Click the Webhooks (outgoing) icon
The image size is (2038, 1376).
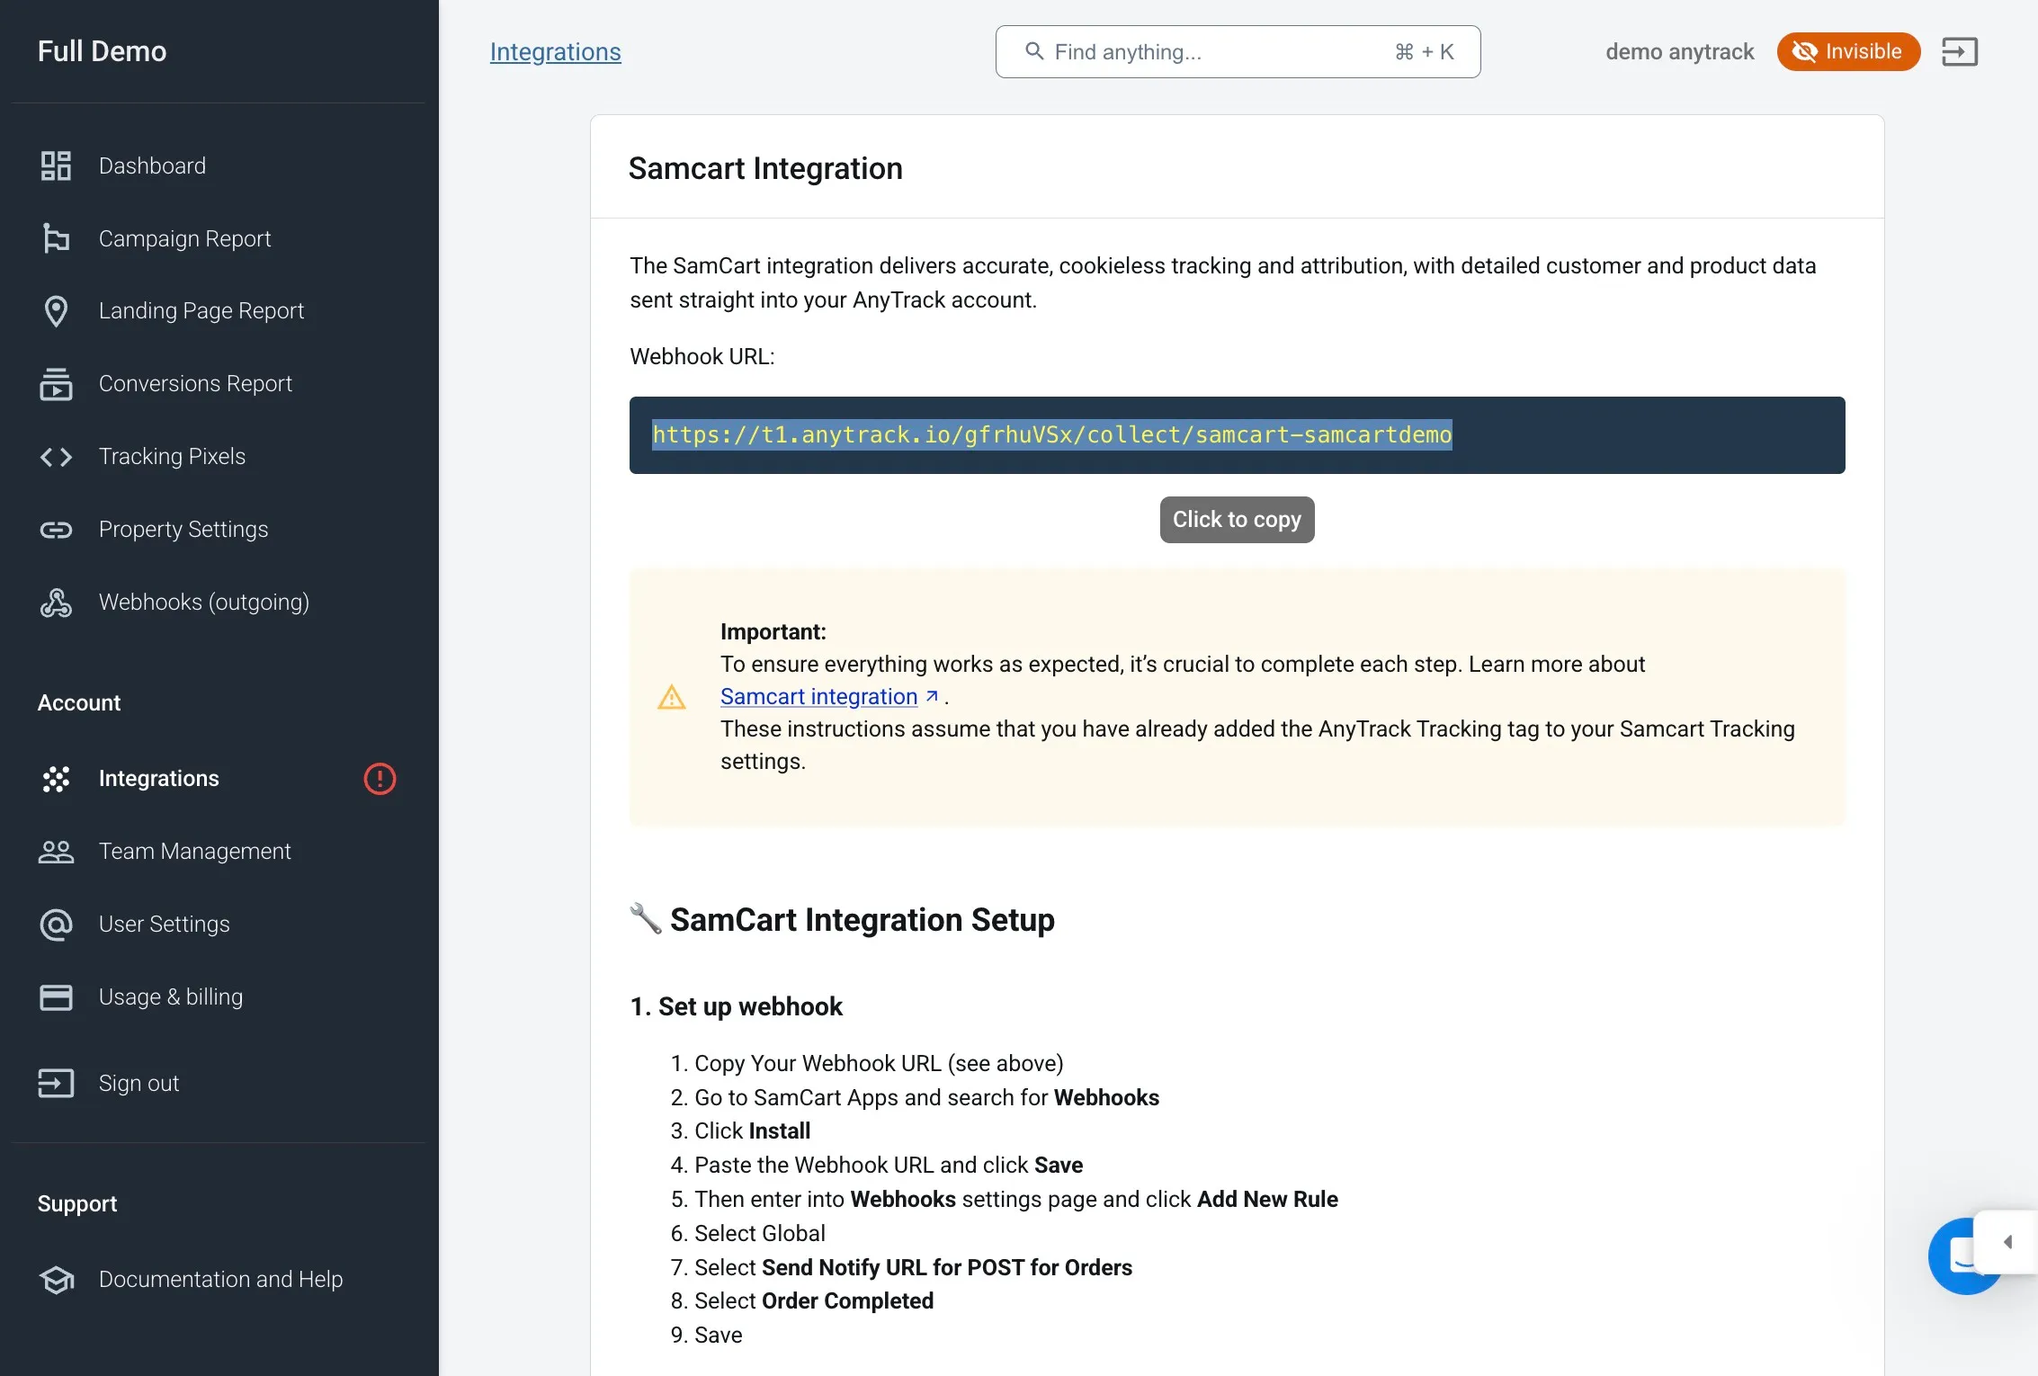56,603
